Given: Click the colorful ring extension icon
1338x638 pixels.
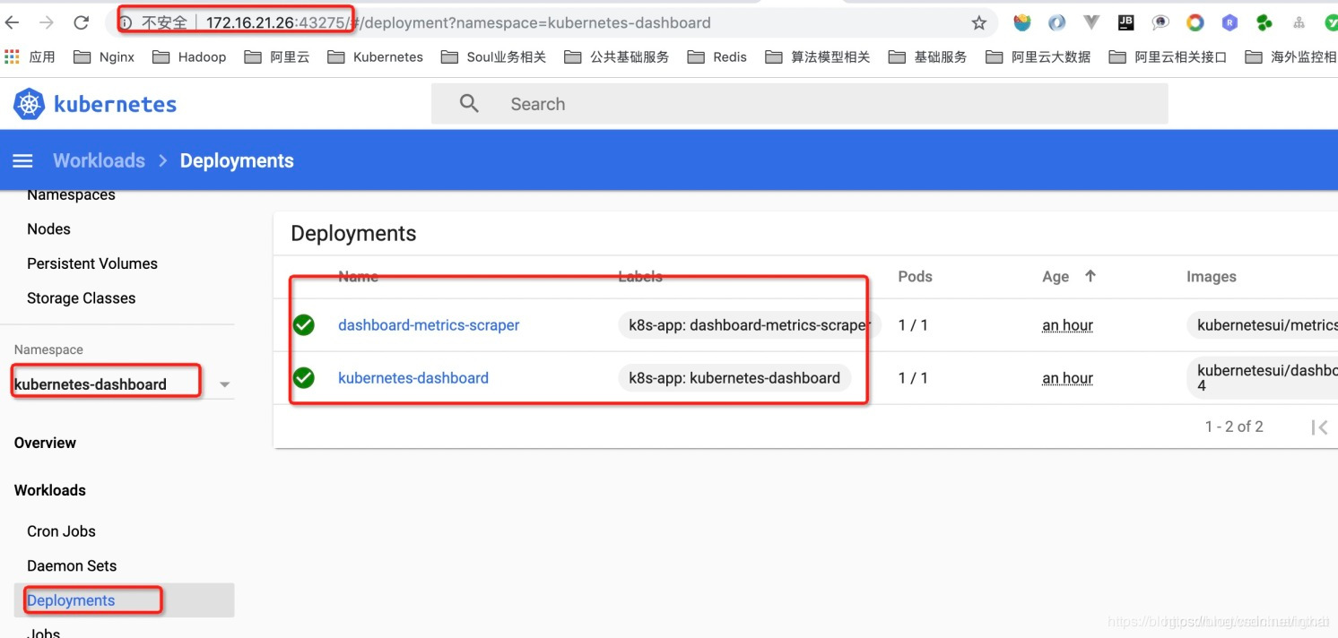Looking at the screenshot, I should click(x=1195, y=23).
